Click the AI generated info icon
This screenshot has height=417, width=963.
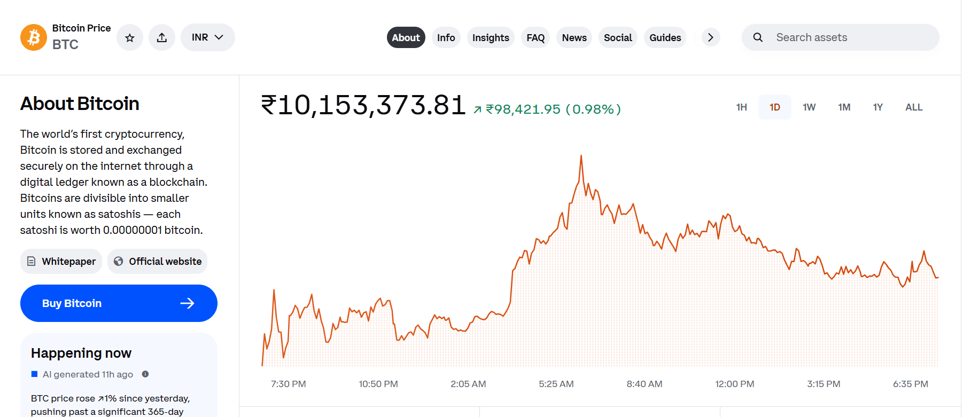[x=145, y=374]
